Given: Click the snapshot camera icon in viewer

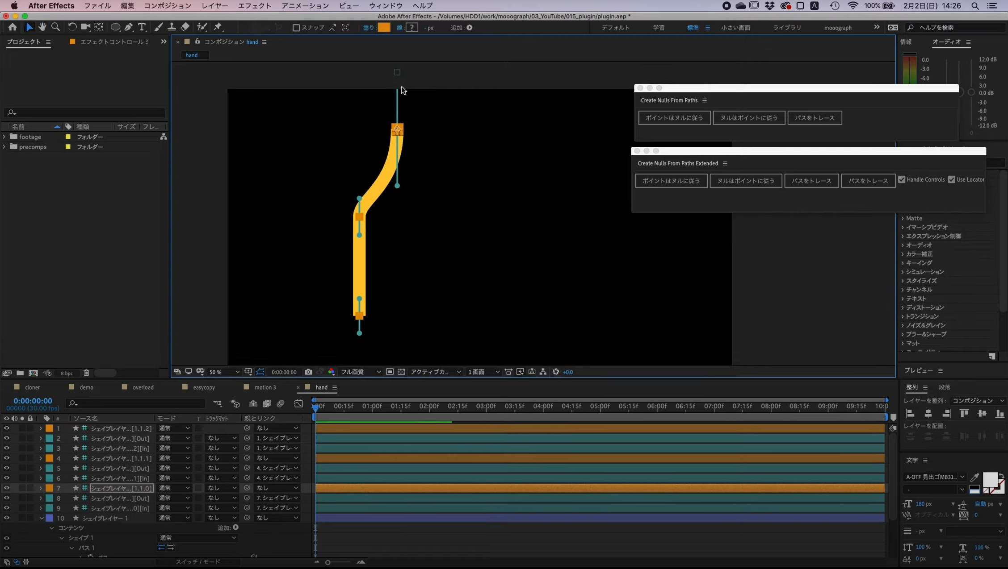Looking at the screenshot, I should click(x=308, y=372).
